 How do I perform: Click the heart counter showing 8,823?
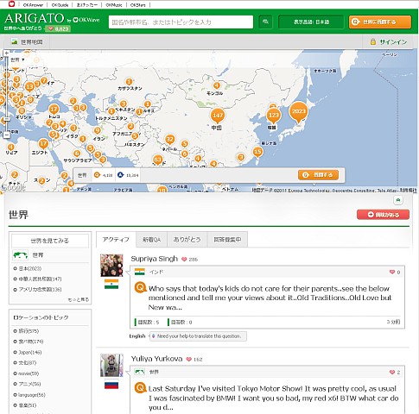58,28
